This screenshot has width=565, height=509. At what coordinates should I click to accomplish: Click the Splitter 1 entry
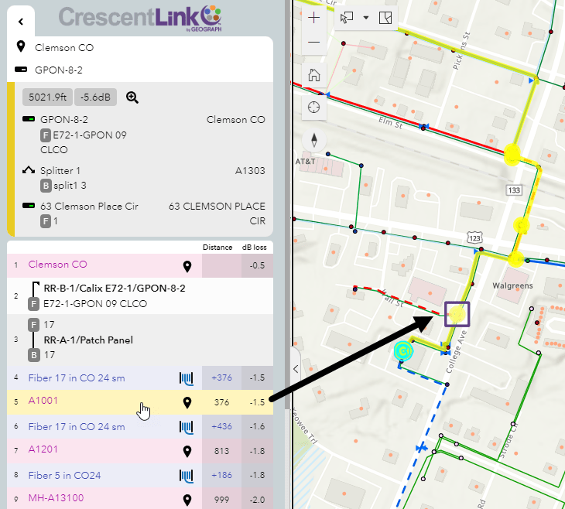coord(60,170)
